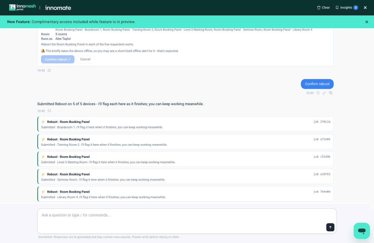Open the Insights panel
This screenshot has width=374, height=243.
[x=346, y=8]
